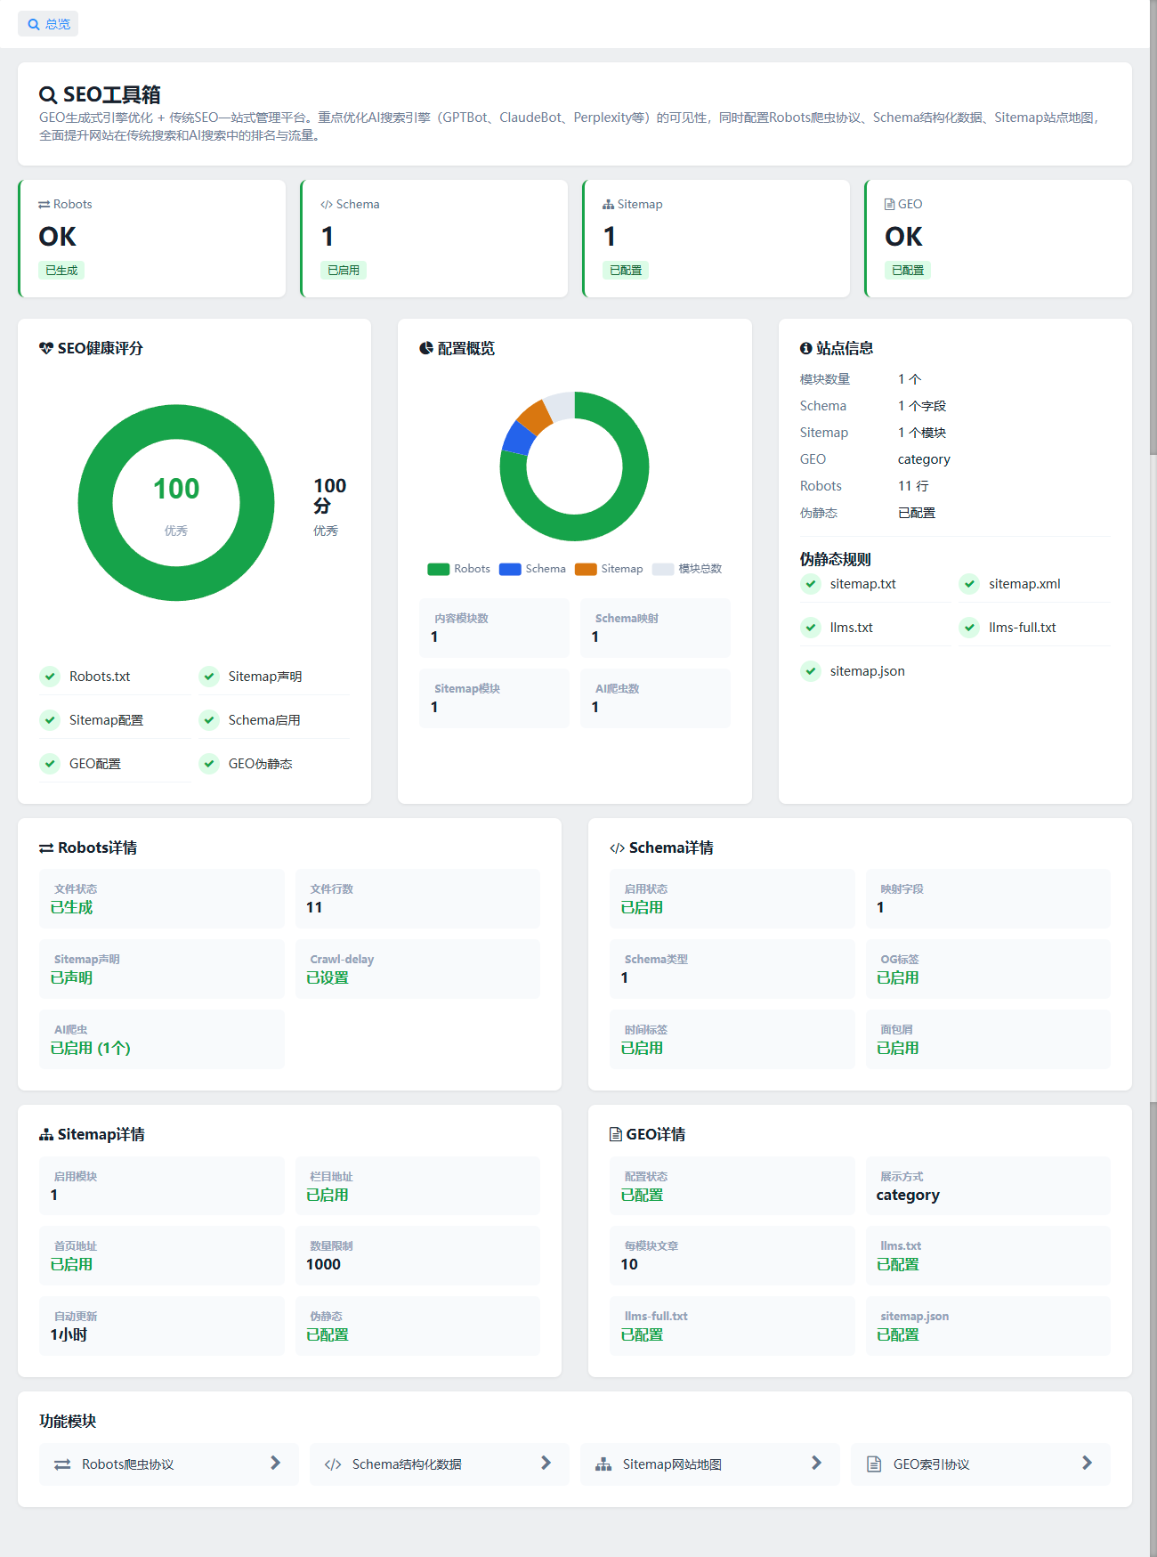Open the Schema summary card showing 1
This screenshot has width=1157, height=1557.
pyautogui.click(x=434, y=239)
